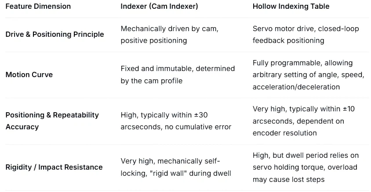Select the "encoder resolution" text line
Image resolution: width=371 pixels, height=192 pixels.
point(284,133)
